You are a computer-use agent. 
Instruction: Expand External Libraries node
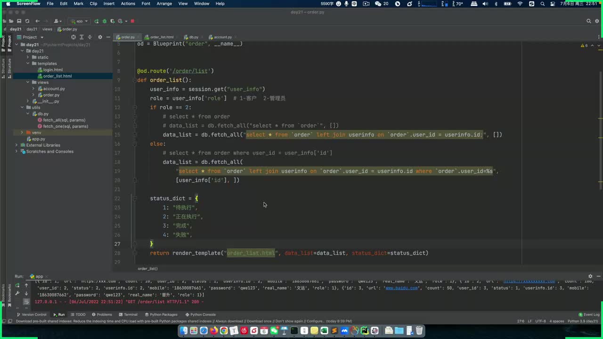tap(16, 145)
